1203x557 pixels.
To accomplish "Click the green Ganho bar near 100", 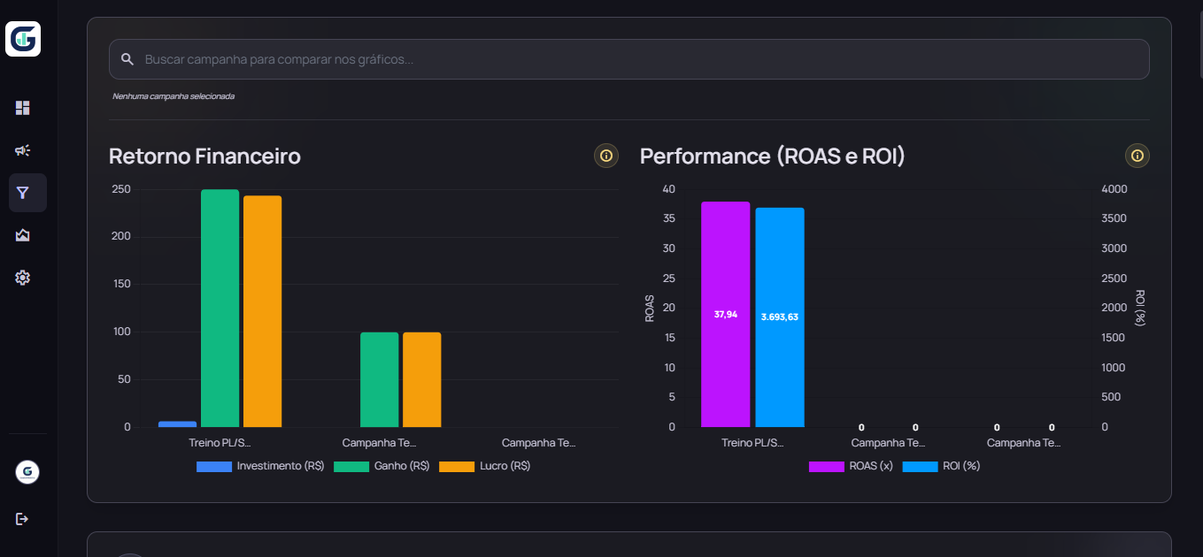I will 379,380.
